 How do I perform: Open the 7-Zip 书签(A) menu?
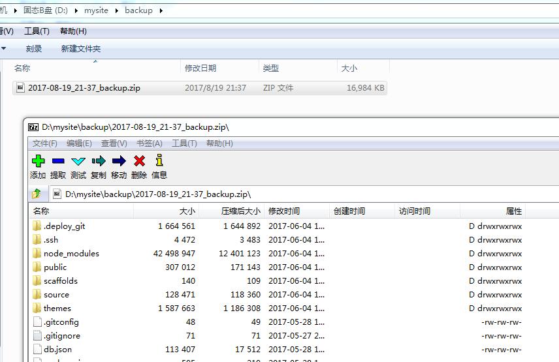pos(150,143)
